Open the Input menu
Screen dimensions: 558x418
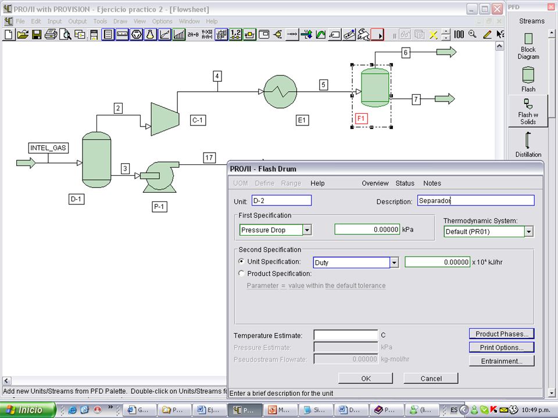coord(55,21)
